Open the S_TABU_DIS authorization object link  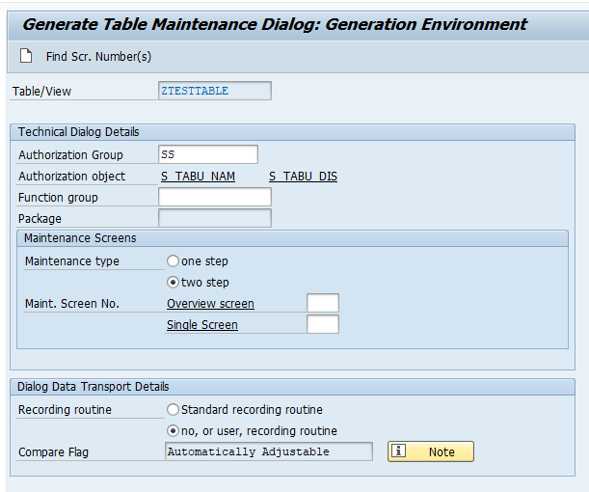[303, 177]
